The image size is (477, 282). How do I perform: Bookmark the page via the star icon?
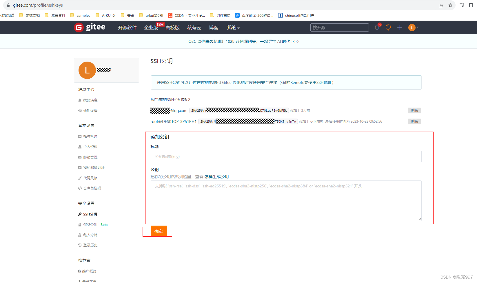(450, 5)
